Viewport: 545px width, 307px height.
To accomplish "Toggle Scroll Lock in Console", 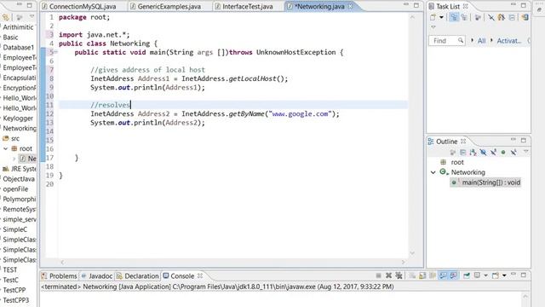I will pos(422,275).
